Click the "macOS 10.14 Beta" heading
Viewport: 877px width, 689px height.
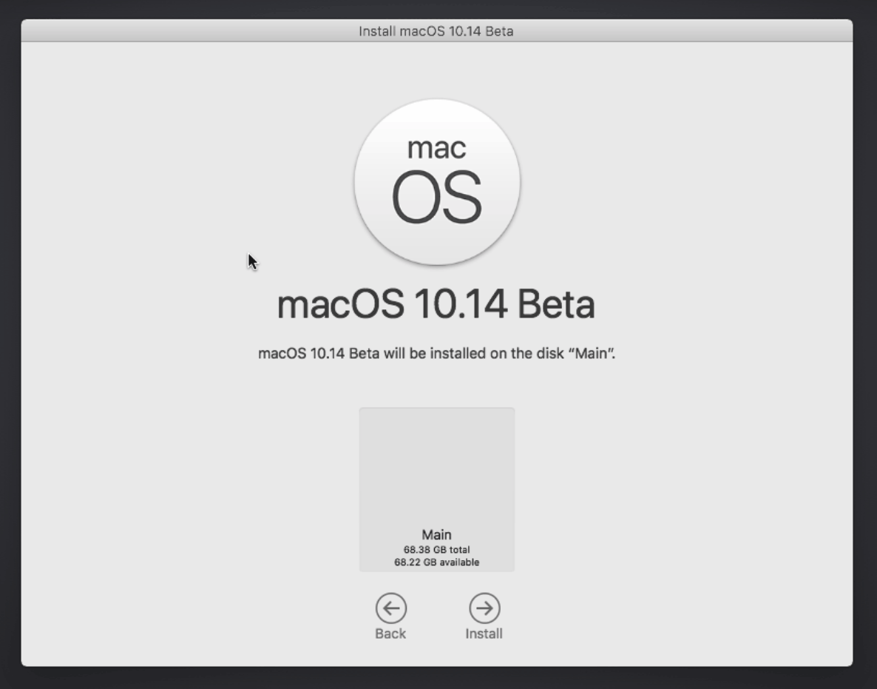click(436, 304)
